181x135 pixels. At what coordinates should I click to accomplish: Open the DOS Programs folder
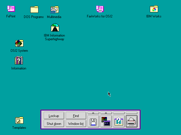(x=34, y=9)
